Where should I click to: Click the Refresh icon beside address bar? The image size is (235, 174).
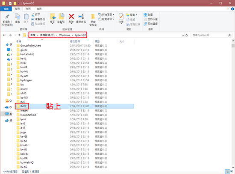187,35
